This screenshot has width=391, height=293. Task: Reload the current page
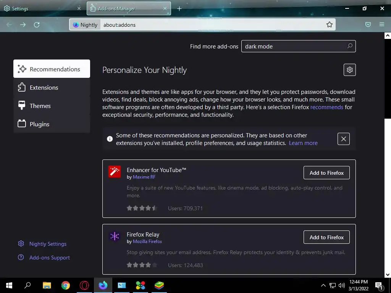click(x=37, y=25)
